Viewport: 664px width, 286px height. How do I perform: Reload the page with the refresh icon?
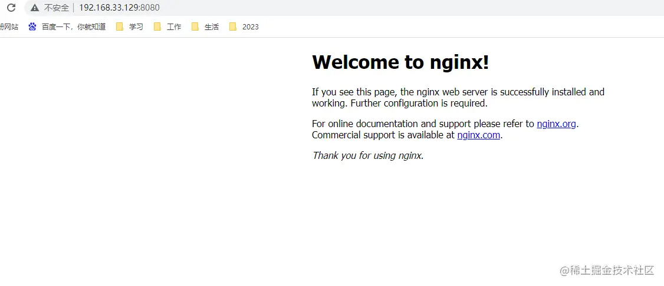coord(11,8)
